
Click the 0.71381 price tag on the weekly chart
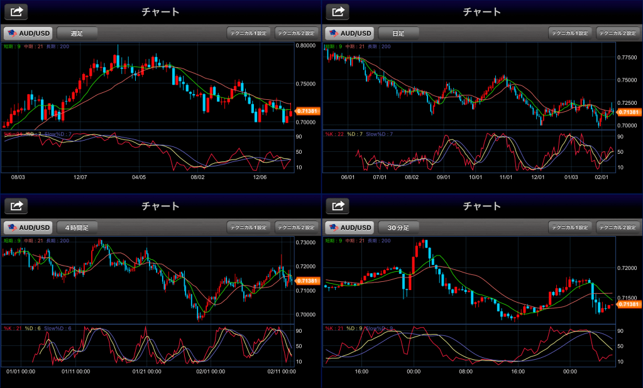tap(308, 111)
